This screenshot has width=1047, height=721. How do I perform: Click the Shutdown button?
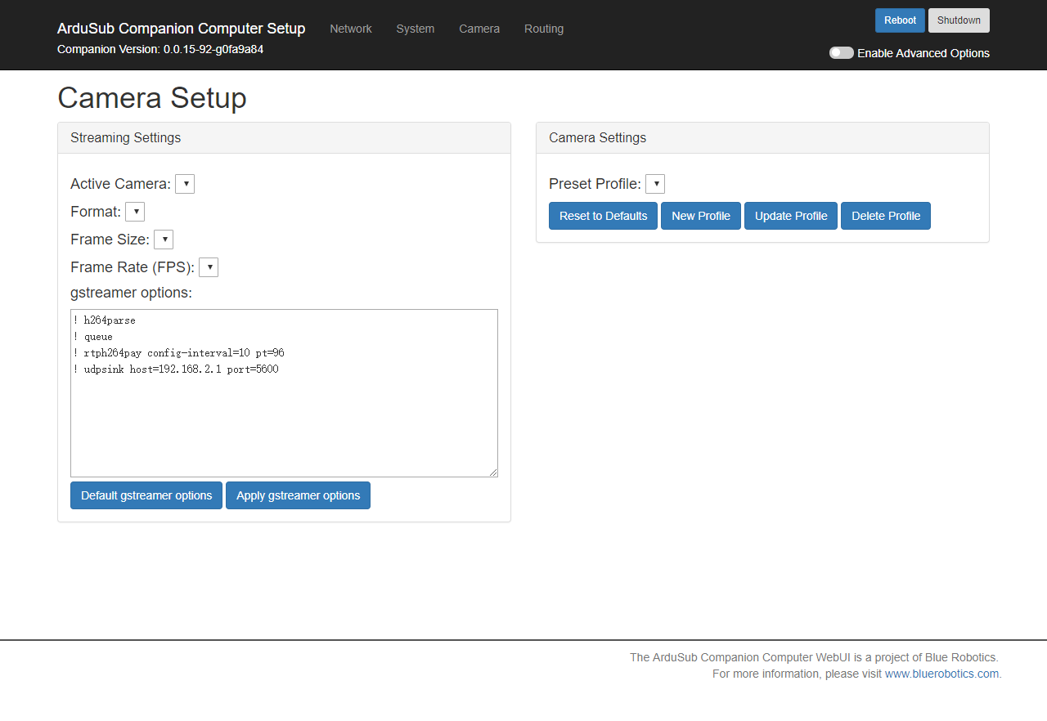click(x=959, y=20)
